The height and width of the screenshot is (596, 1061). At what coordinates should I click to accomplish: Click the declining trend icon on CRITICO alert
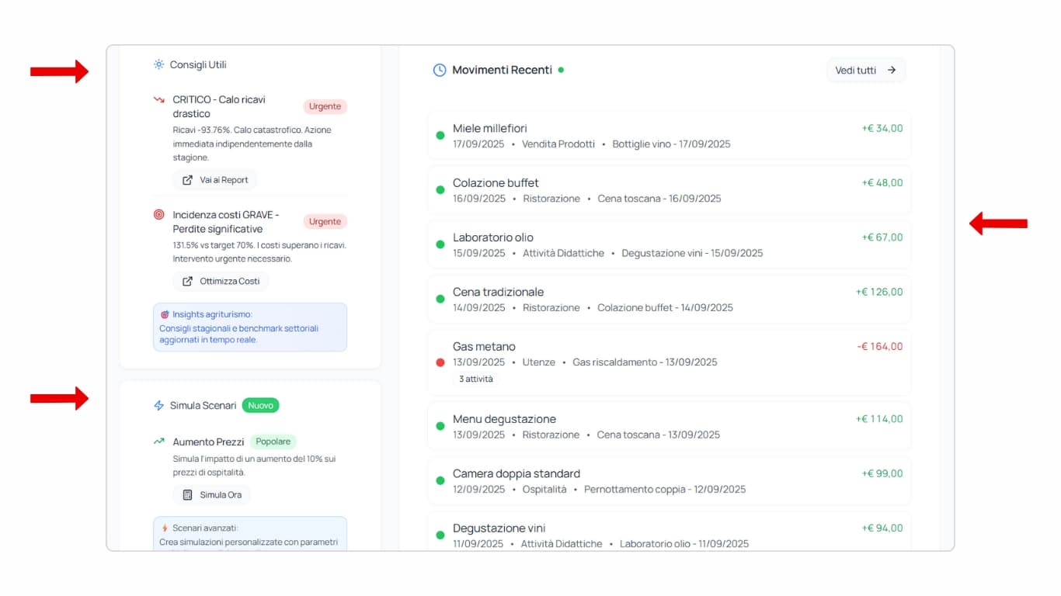point(158,99)
